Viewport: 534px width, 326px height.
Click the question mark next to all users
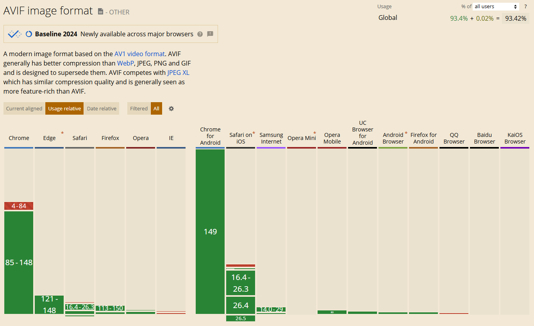tap(525, 6)
